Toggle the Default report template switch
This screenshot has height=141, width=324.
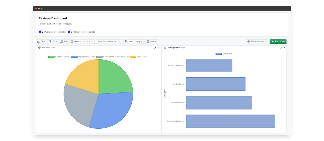[x=70, y=32]
